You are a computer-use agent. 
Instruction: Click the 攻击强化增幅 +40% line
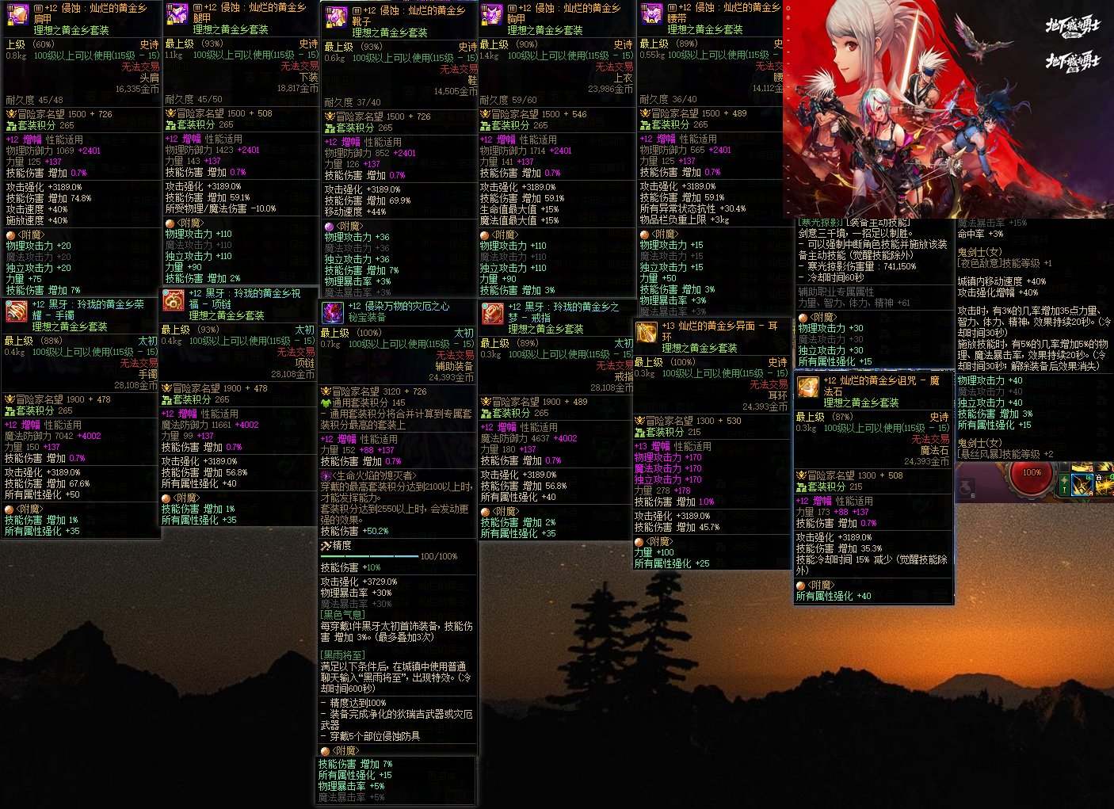[998, 292]
